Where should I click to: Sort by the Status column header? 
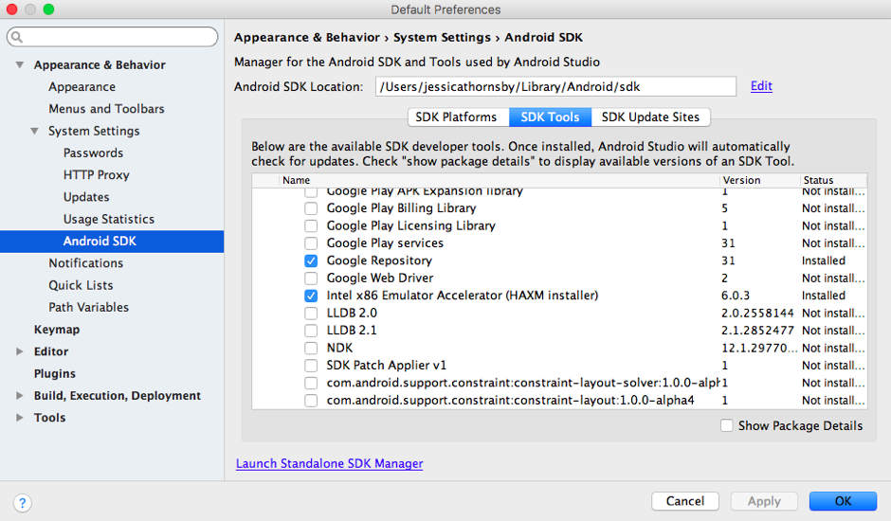click(x=833, y=180)
